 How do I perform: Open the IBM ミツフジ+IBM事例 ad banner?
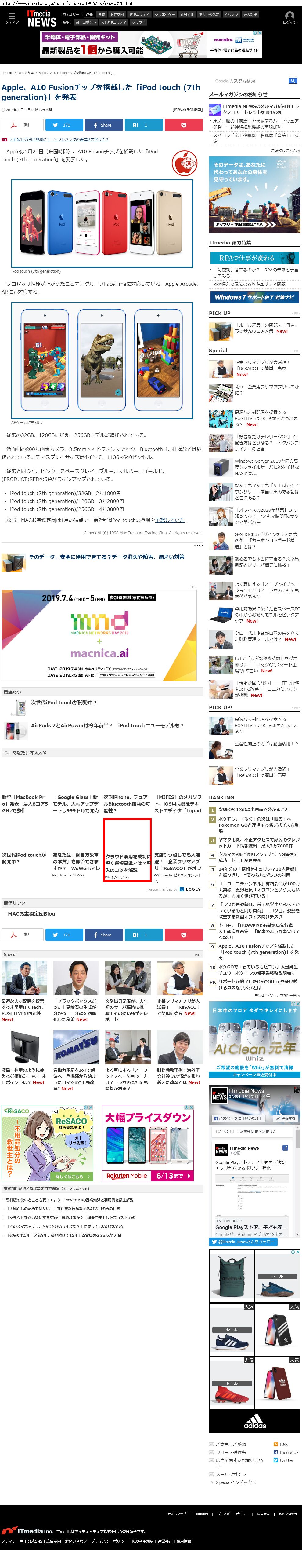click(254, 194)
